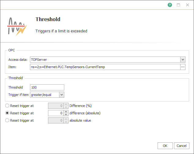Screen dimensions: 194x154
Task: Click the 'difference (absolute)' label
Action: (85, 113)
